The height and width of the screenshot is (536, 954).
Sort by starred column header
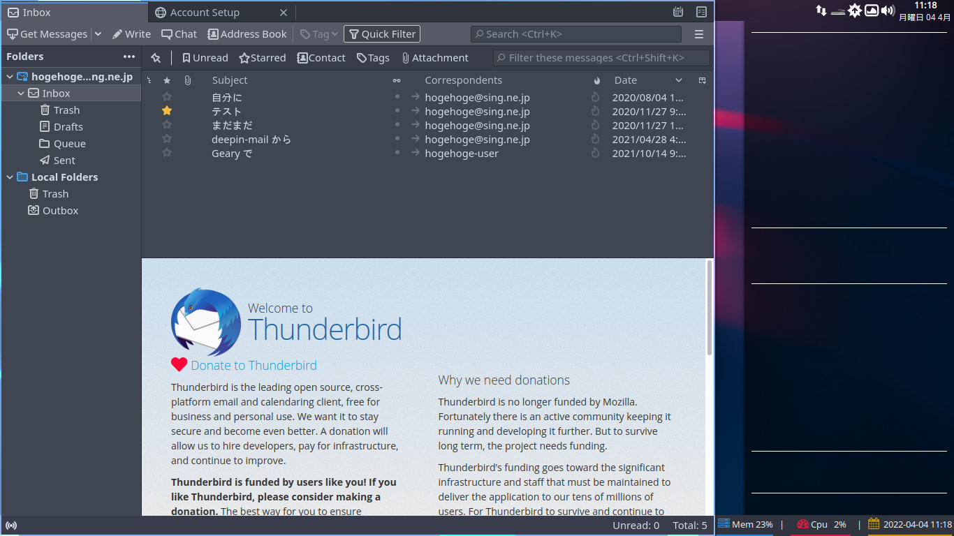pos(166,80)
